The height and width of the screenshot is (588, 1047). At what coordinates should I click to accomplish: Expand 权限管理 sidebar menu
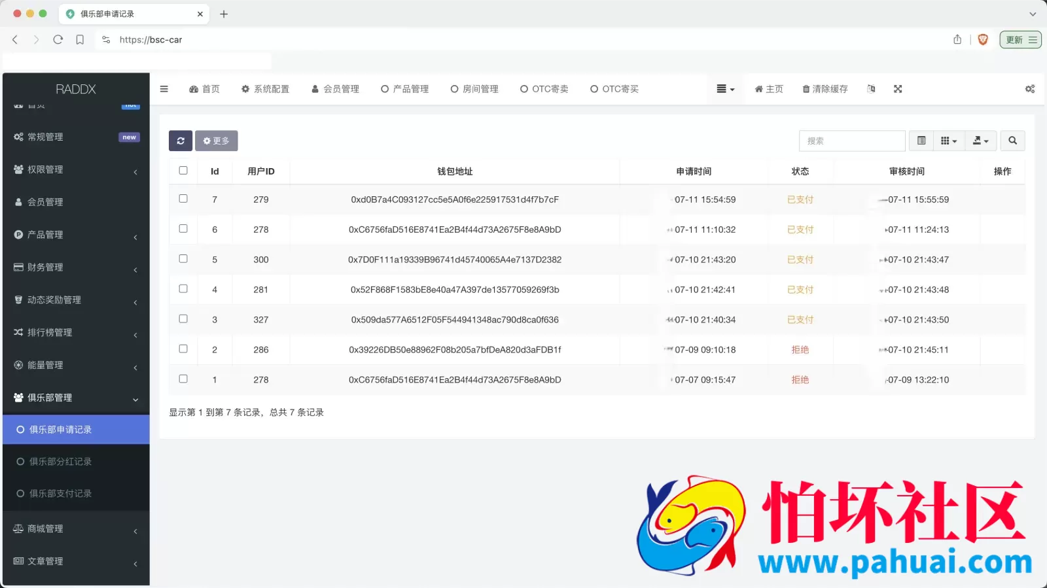pyautogui.click(x=76, y=169)
